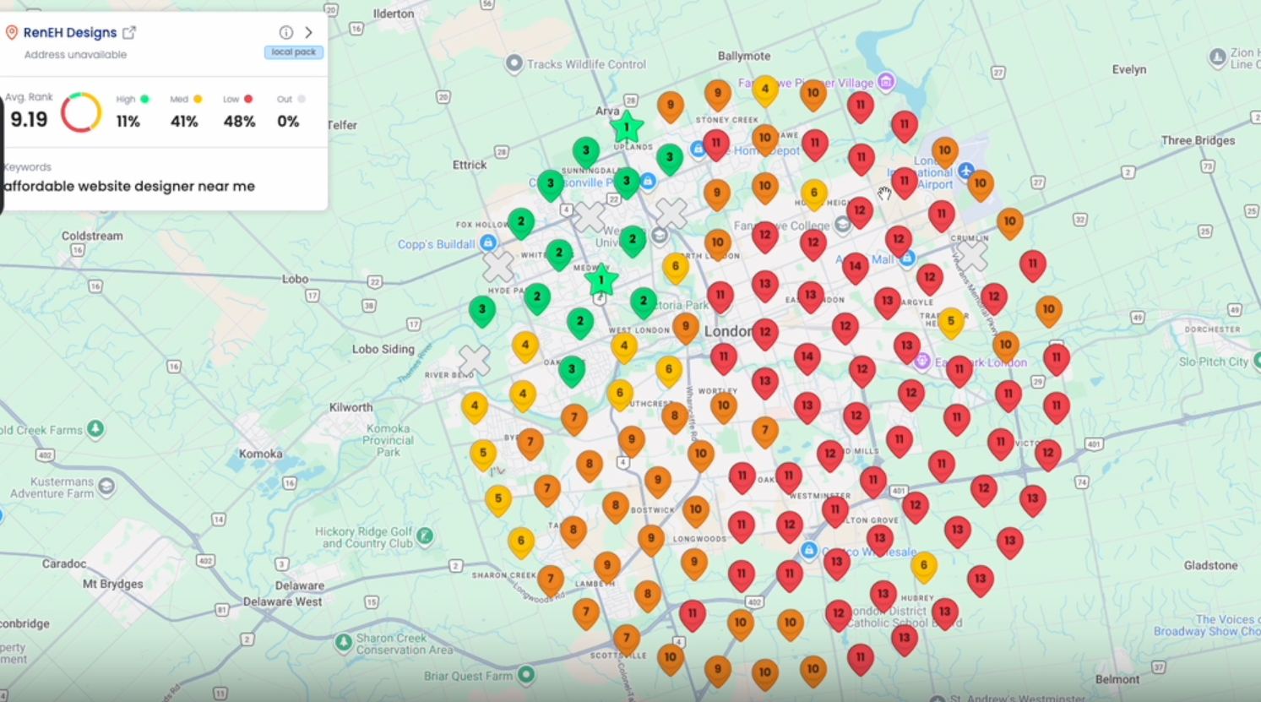Click the Slo Pitch City label
The height and width of the screenshot is (702, 1261).
(x=1214, y=362)
